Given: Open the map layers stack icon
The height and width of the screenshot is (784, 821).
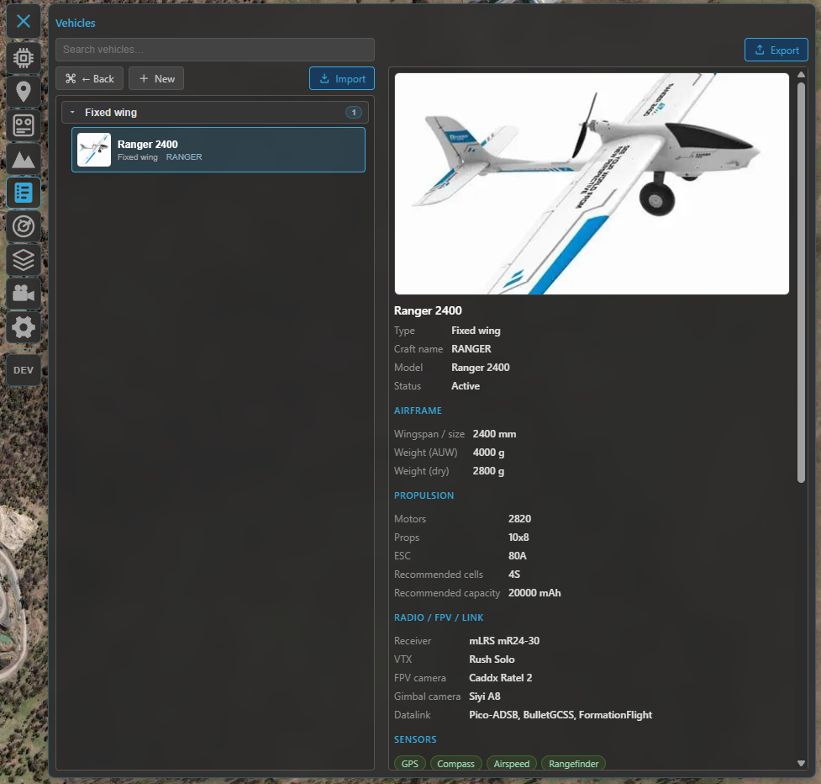Looking at the screenshot, I should (x=24, y=260).
